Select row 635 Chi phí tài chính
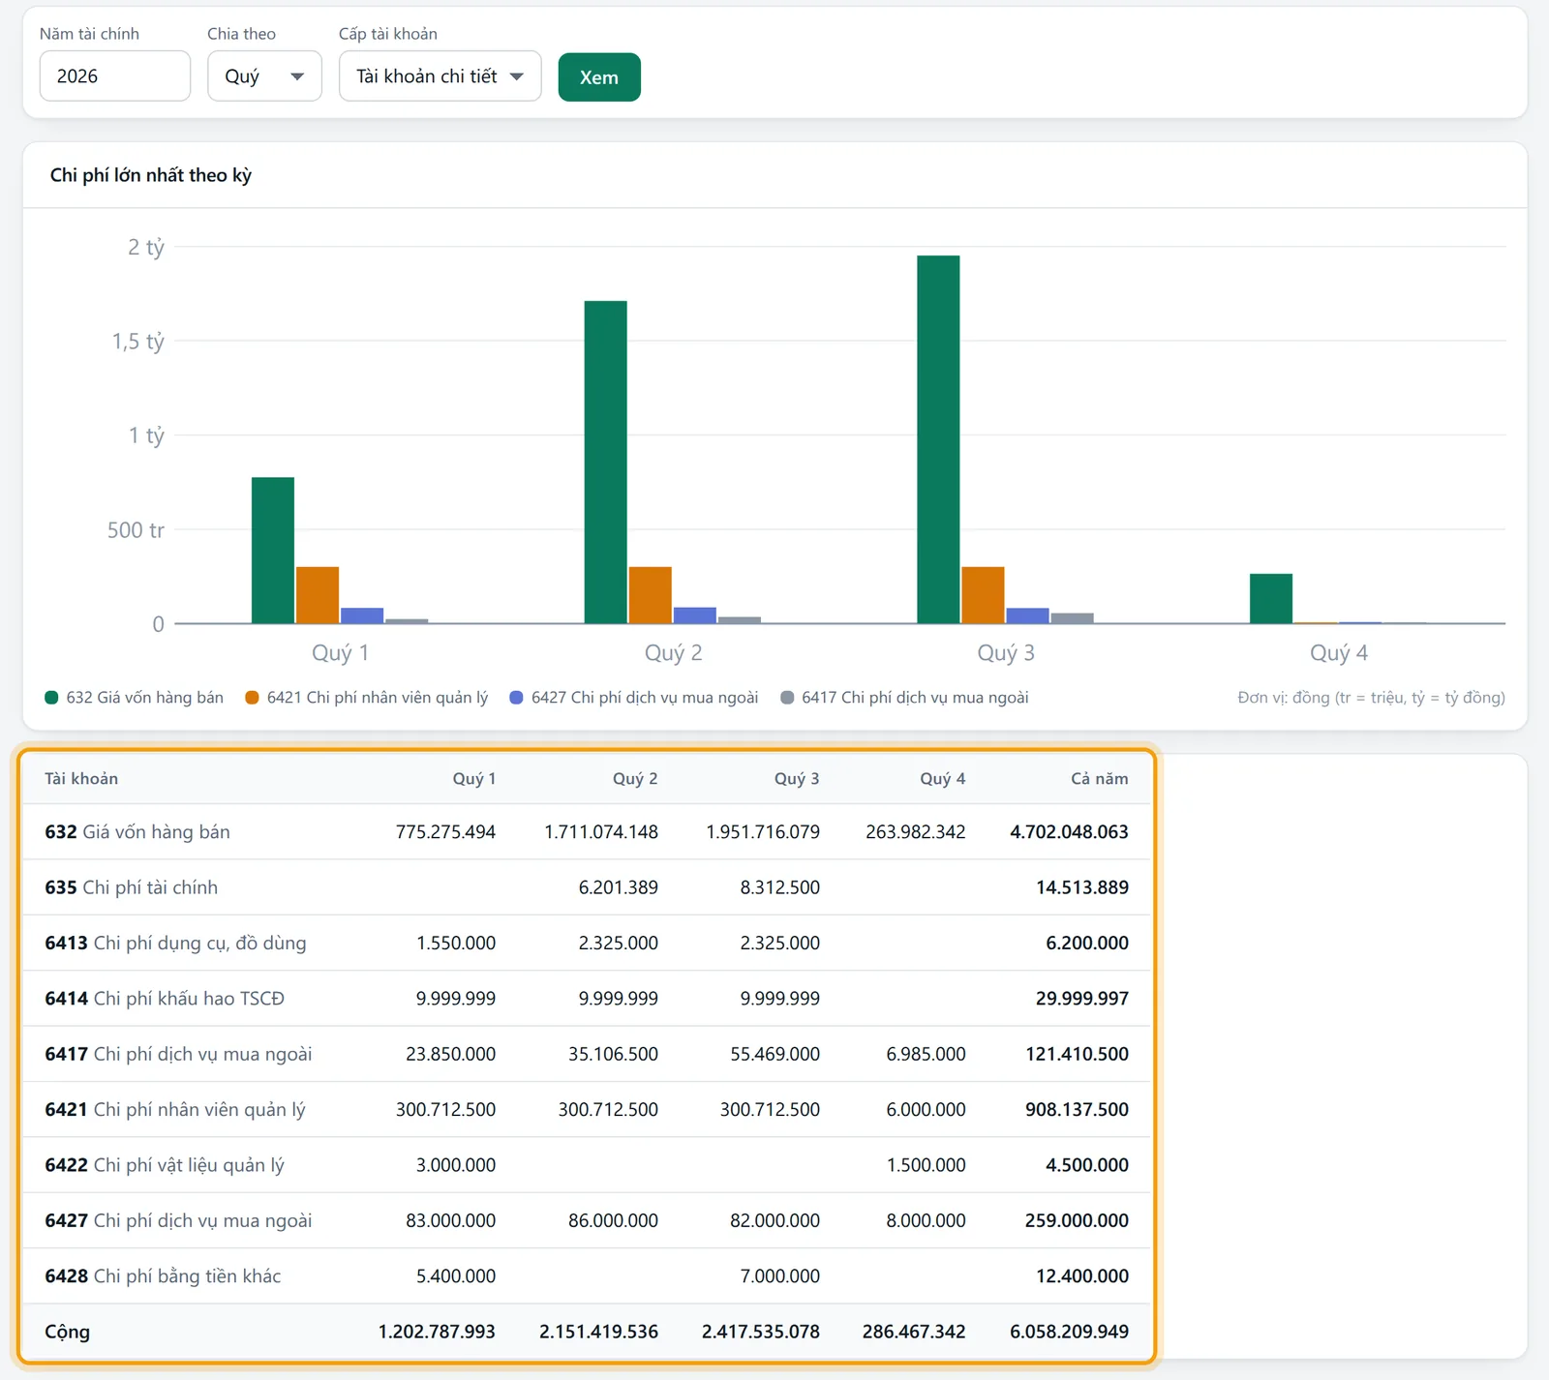Image resolution: width=1549 pixels, height=1380 pixels. click(587, 887)
